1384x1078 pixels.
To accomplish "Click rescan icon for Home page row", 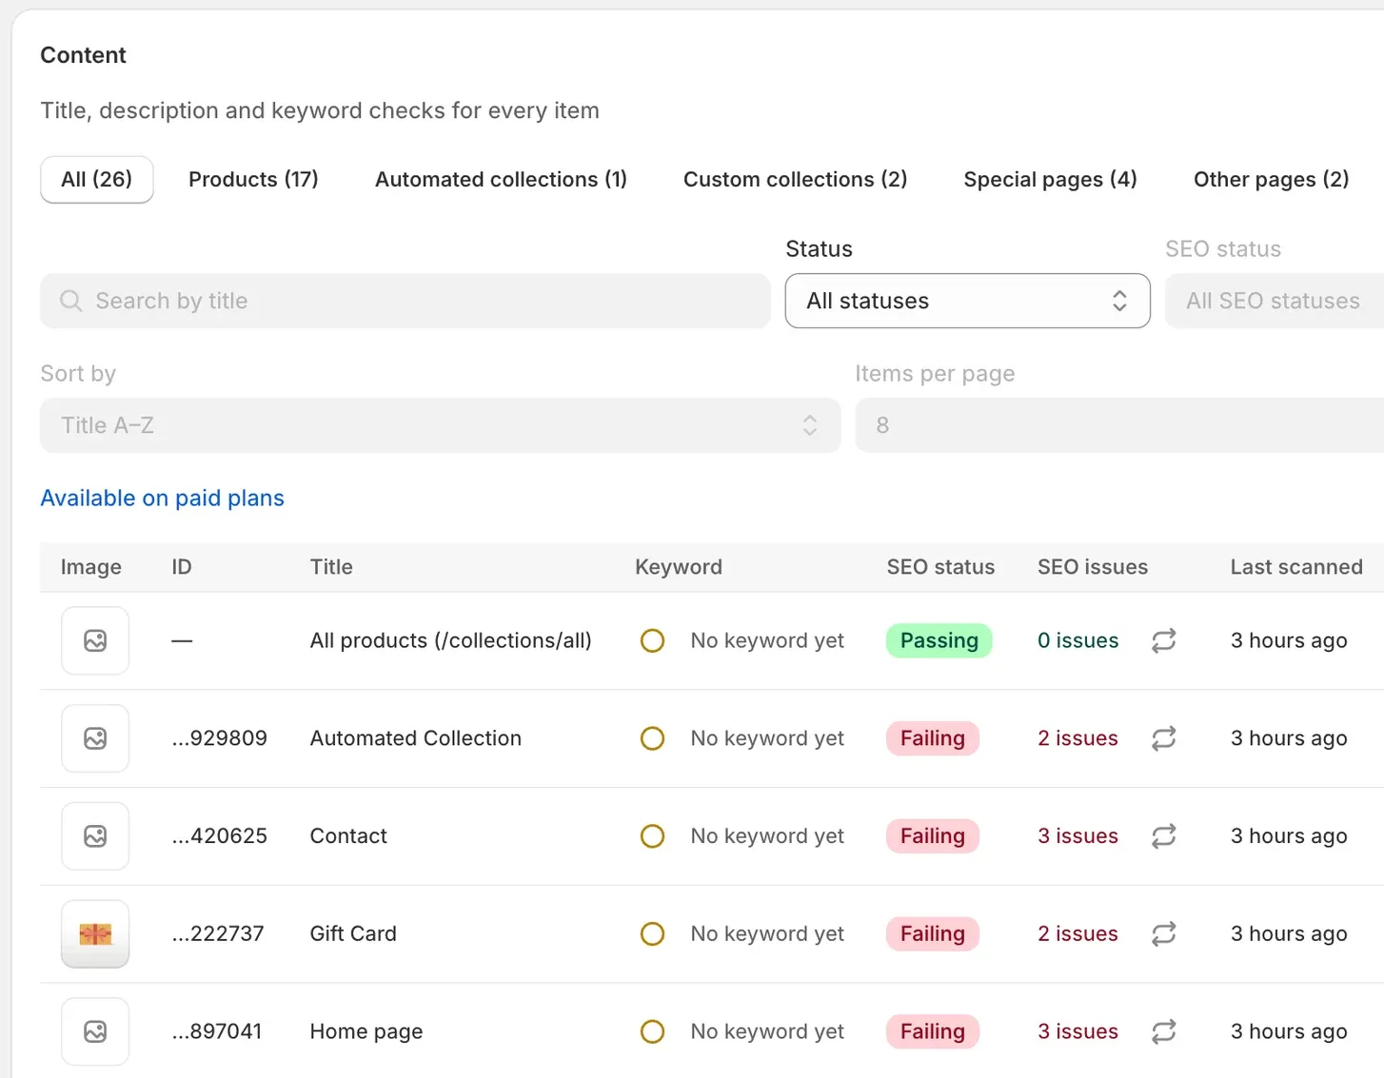I will click(1163, 1031).
